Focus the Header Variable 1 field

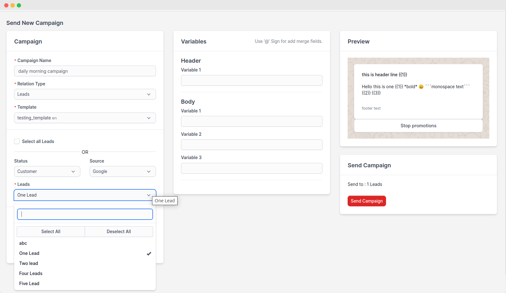(251, 80)
